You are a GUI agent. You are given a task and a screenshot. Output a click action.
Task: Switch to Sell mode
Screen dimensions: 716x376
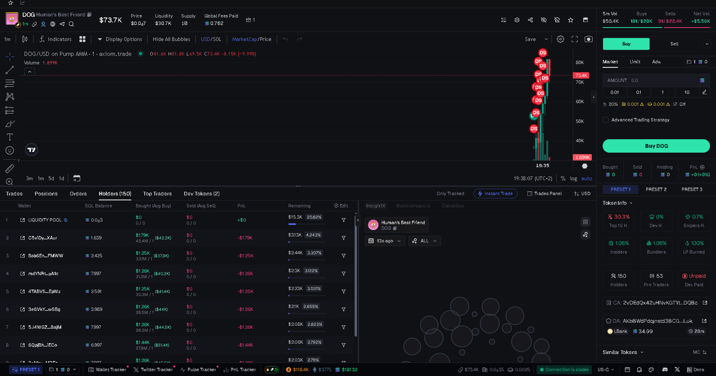pyautogui.click(x=674, y=43)
